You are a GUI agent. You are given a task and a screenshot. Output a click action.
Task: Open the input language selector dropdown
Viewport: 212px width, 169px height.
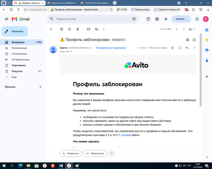tap(192, 29)
